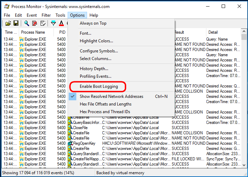
Task: Select the Desired Access: Q... detail cell
Action: pos(223,86)
